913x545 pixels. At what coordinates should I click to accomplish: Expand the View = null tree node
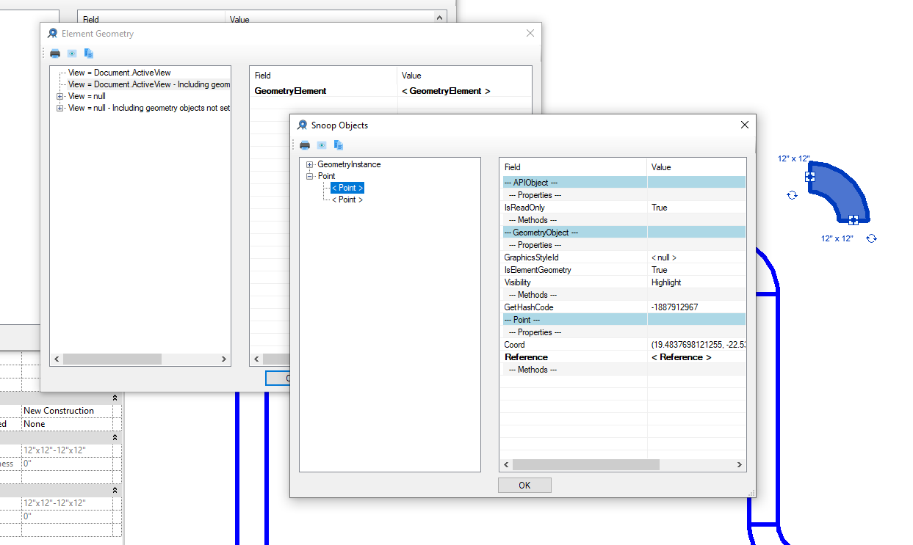(x=60, y=95)
